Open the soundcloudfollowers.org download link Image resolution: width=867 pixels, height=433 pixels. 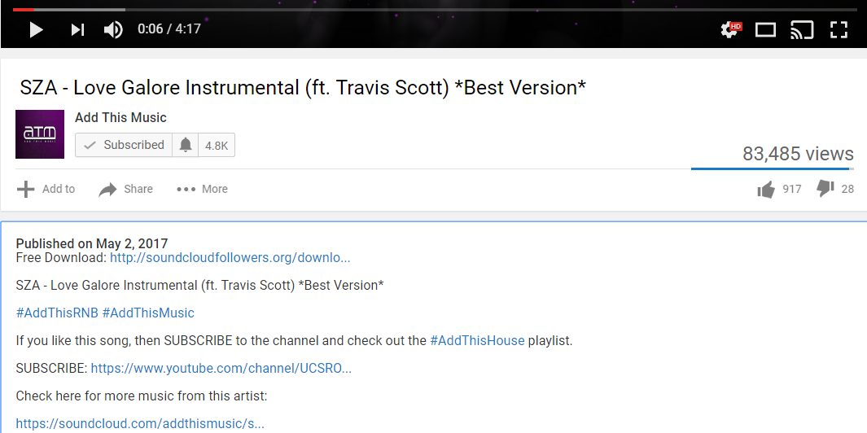[230, 258]
